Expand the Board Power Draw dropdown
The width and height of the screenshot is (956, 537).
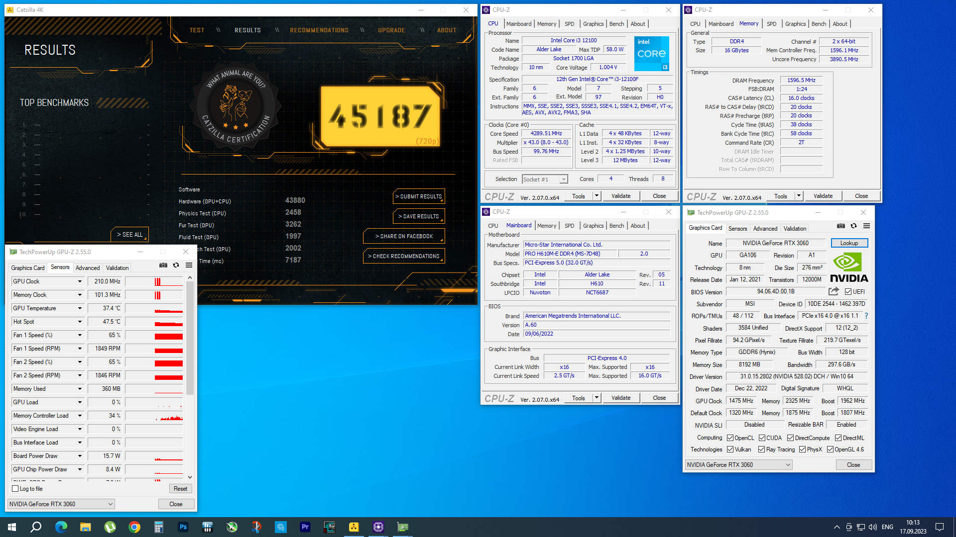click(x=80, y=456)
